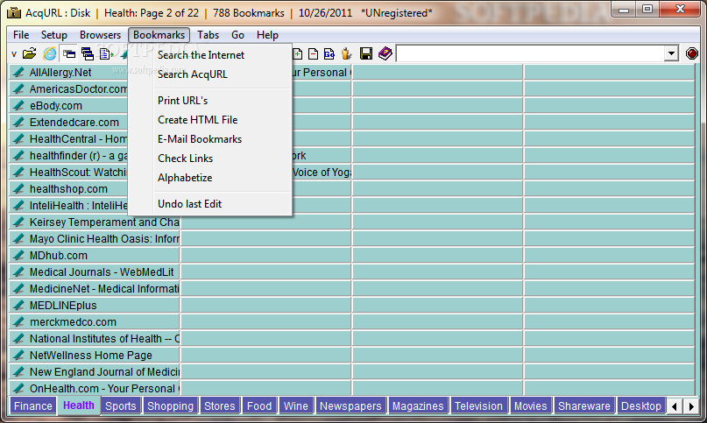Click the multiple cascaded windows toolbar icon

click(x=88, y=54)
